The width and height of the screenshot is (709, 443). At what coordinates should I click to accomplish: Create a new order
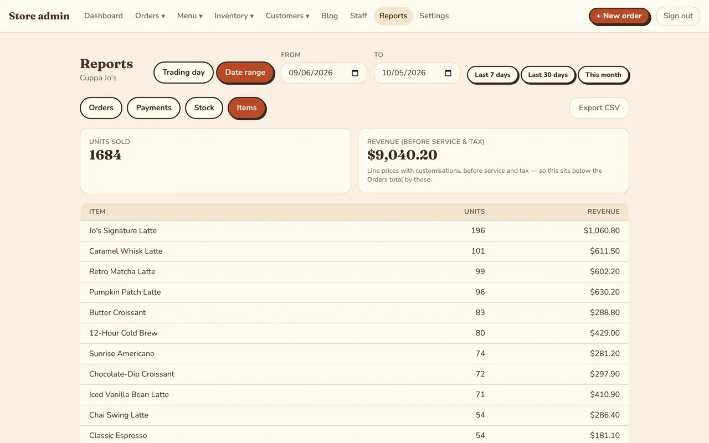pos(619,16)
